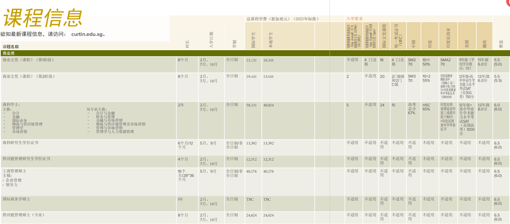Select the 管理学与人力资源管理 double major entry
This screenshot has width=510, height=224.
click(x=115, y=131)
